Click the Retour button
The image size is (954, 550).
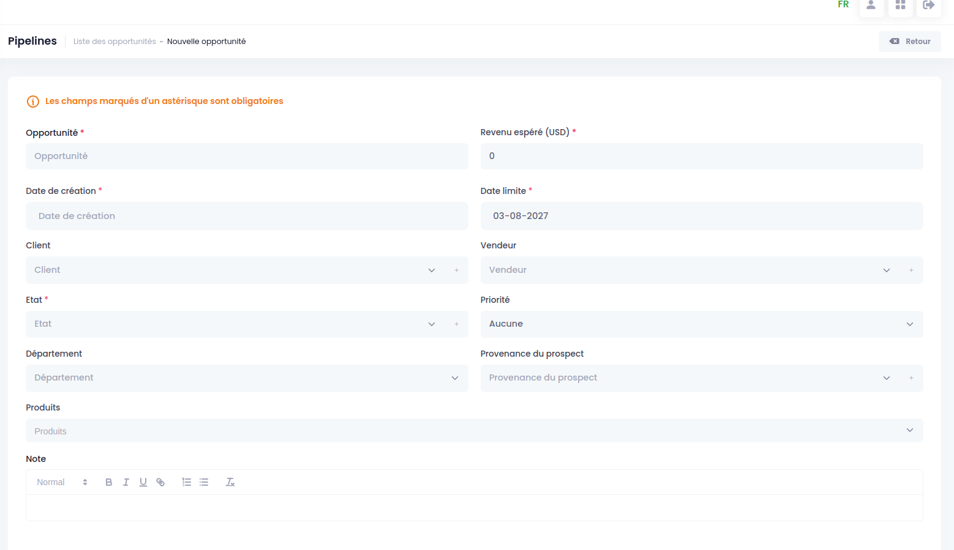[910, 42]
